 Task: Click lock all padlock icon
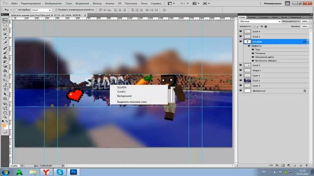[x=266, y=26]
